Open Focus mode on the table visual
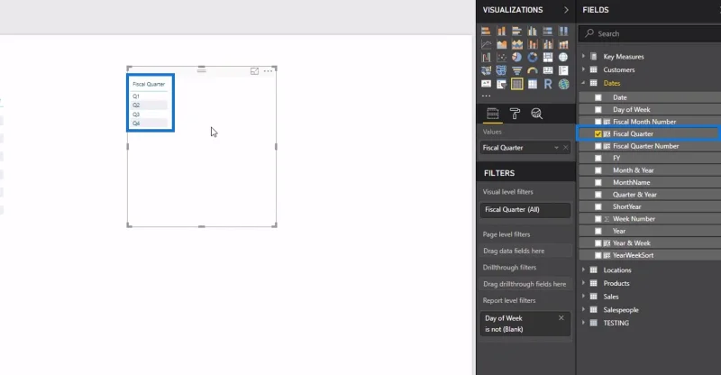Image resolution: width=721 pixels, height=375 pixels. tap(254, 71)
